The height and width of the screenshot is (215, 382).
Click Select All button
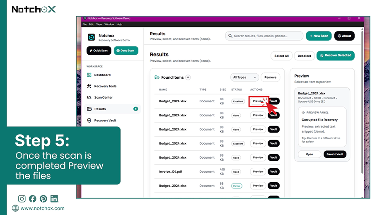click(281, 56)
